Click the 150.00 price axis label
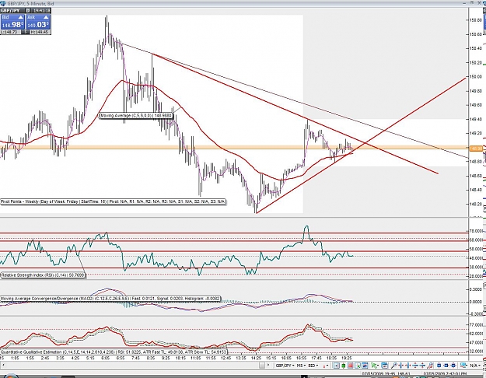 pos(477,76)
